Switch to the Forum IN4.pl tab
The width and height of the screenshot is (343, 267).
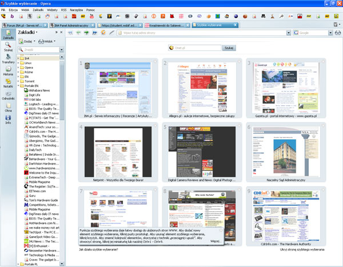24,25
